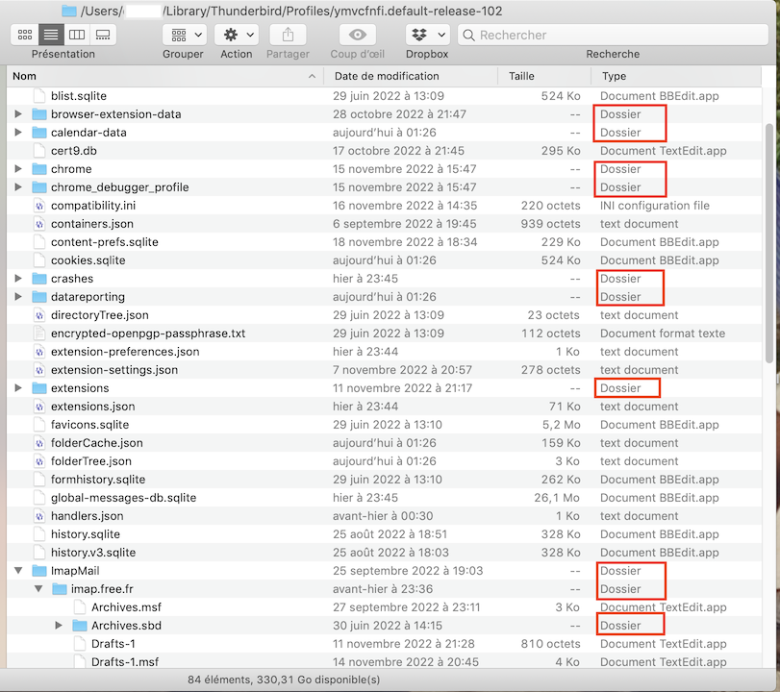Image resolution: width=780 pixels, height=692 pixels.
Task: Sort by Date de modification column
Action: coord(387,76)
